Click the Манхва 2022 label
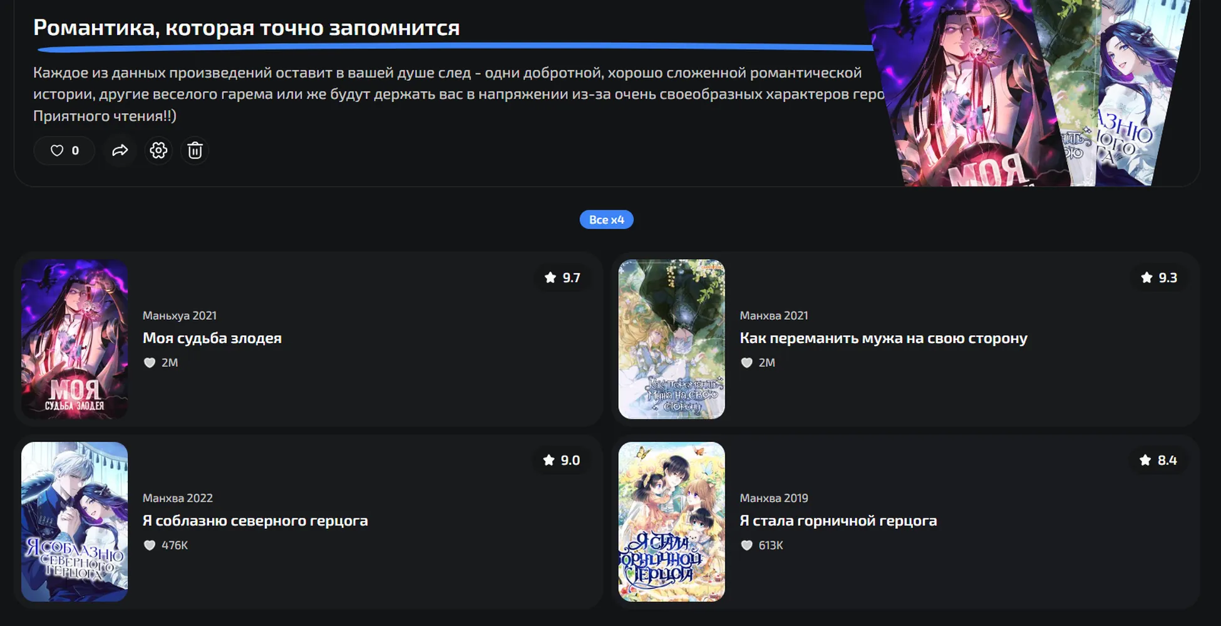The height and width of the screenshot is (626, 1221). coord(178,498)
